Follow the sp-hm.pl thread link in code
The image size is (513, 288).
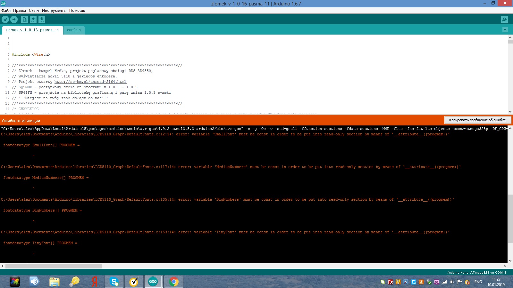(x=90, y=82)
